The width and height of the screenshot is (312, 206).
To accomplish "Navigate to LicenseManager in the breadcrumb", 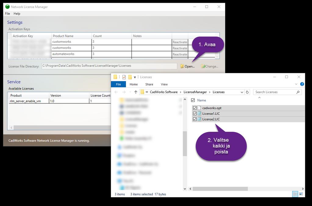I will 195,92.
